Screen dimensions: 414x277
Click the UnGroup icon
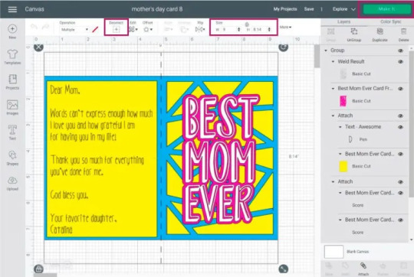(353, 31)
